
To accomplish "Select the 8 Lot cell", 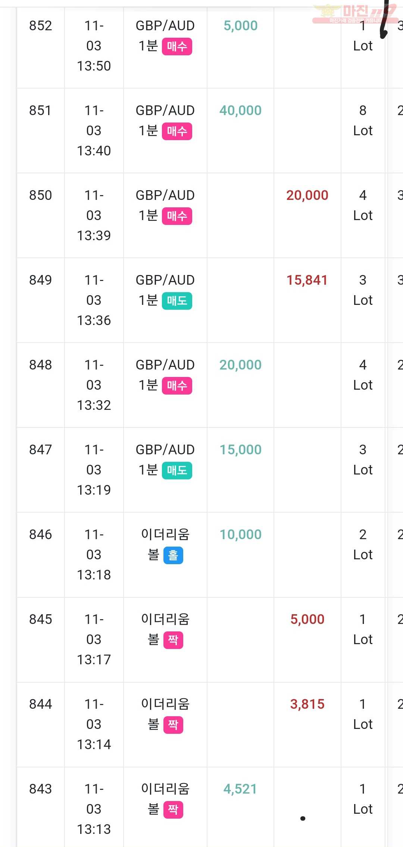I will coord(363,121).
